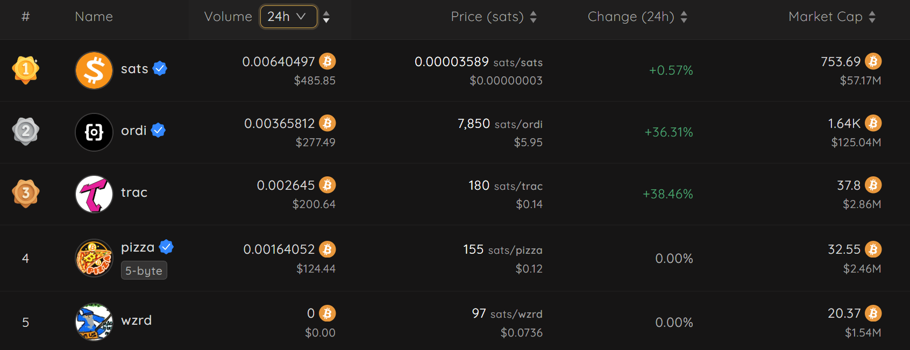Viewport: 910px width, 350px height.
Task: Click the trac token logo
Action: (94, 194)
